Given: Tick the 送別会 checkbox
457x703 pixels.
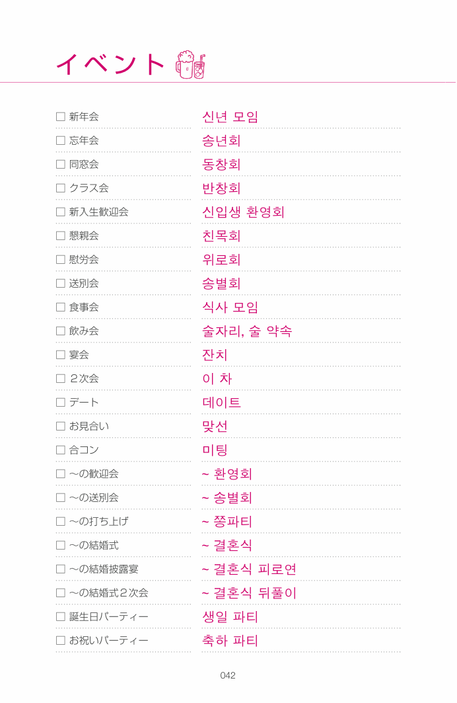Looking at the screenshot, I should pyautogui.click(x=60, y=283).
